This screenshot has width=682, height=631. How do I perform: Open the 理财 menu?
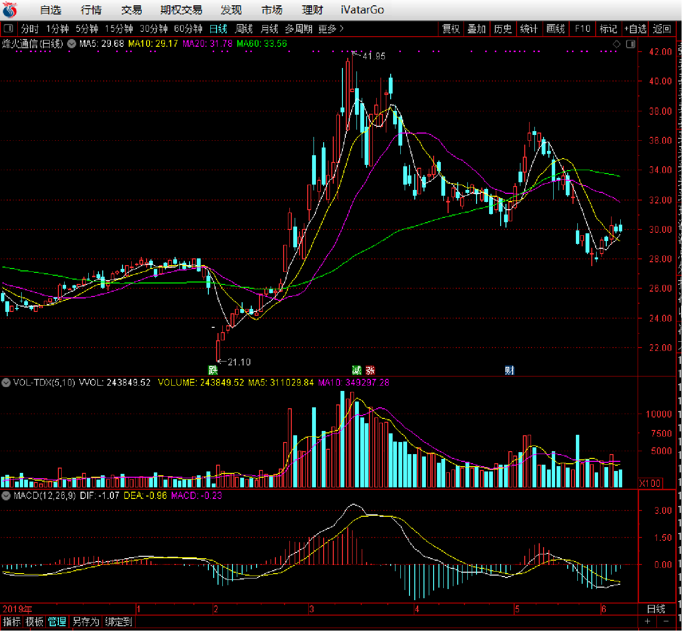pyautogui.click(x=312, y=10)
